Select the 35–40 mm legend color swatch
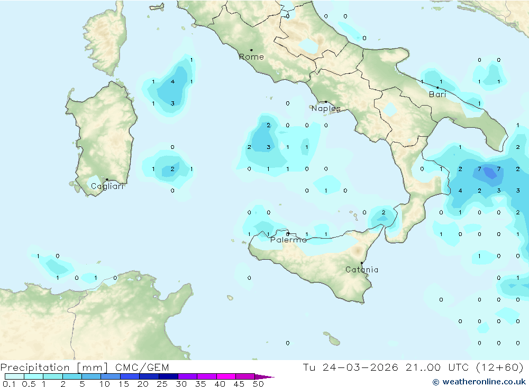Image resolution: width=529 pixels, height=387 pixels. (x=207, y=376)
